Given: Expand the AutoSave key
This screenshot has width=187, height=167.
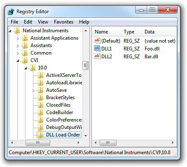Looking at the screenshot, I should pos(33,91).
